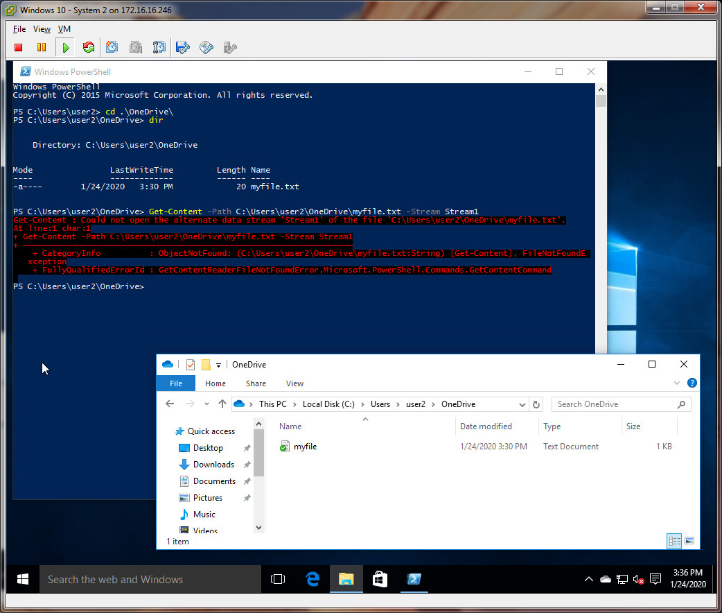Suspend the virtual machine
Image resolution: width=722 pixels, height=613 pixels.
click(42, 46)
